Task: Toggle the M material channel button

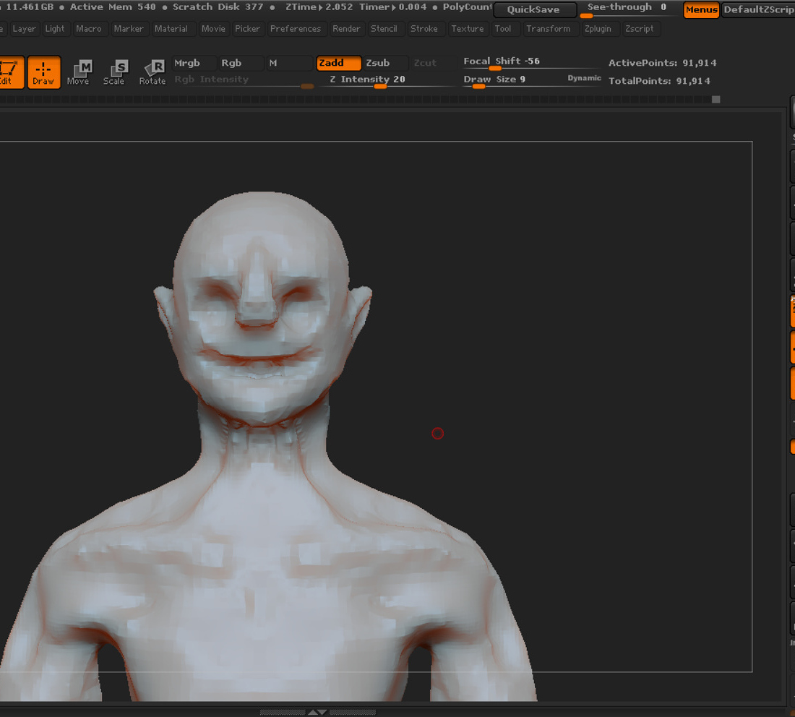Action: [290, 63]
